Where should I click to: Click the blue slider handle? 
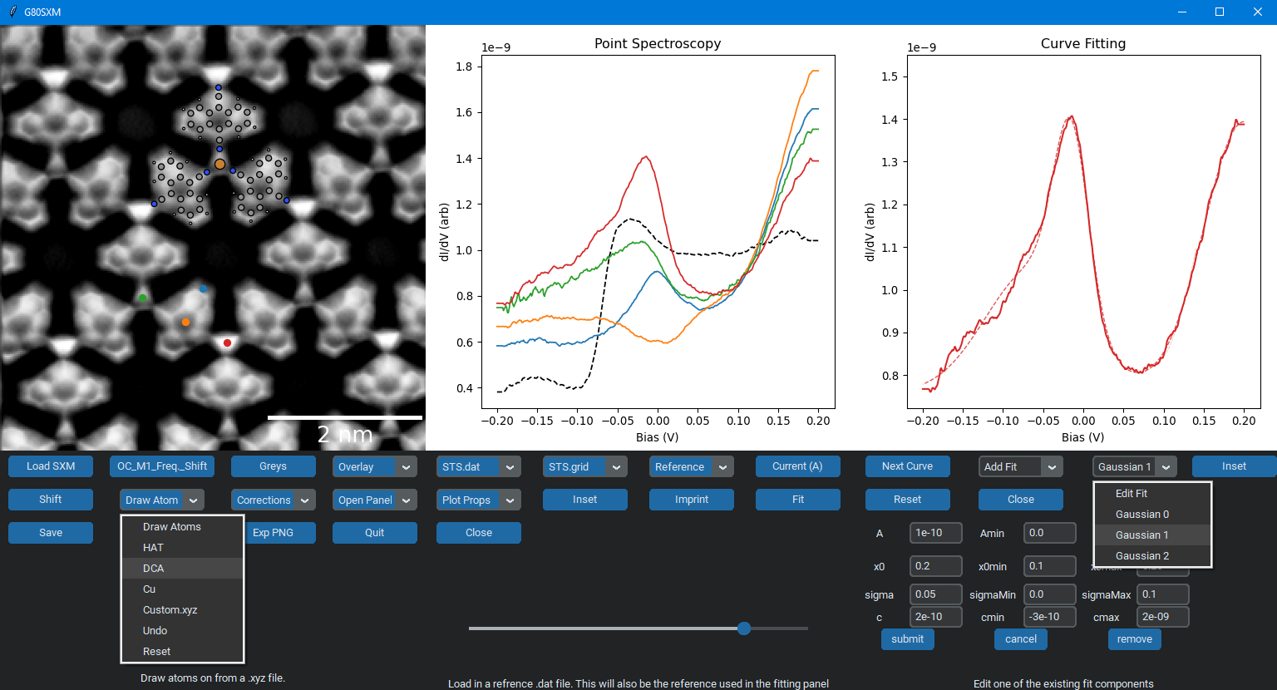tap(744, 628)
